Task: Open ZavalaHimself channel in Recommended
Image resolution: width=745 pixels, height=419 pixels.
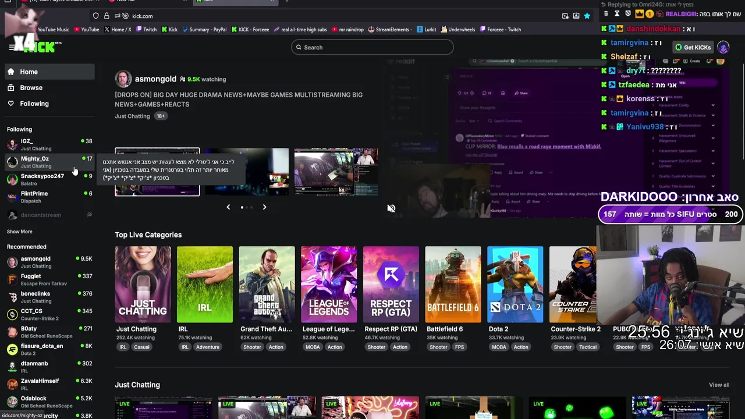Action: 49,384
